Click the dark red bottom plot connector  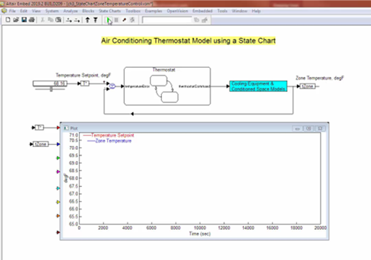(58, 232)
